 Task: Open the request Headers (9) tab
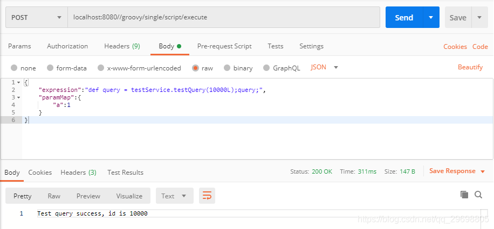click(122, 46)
